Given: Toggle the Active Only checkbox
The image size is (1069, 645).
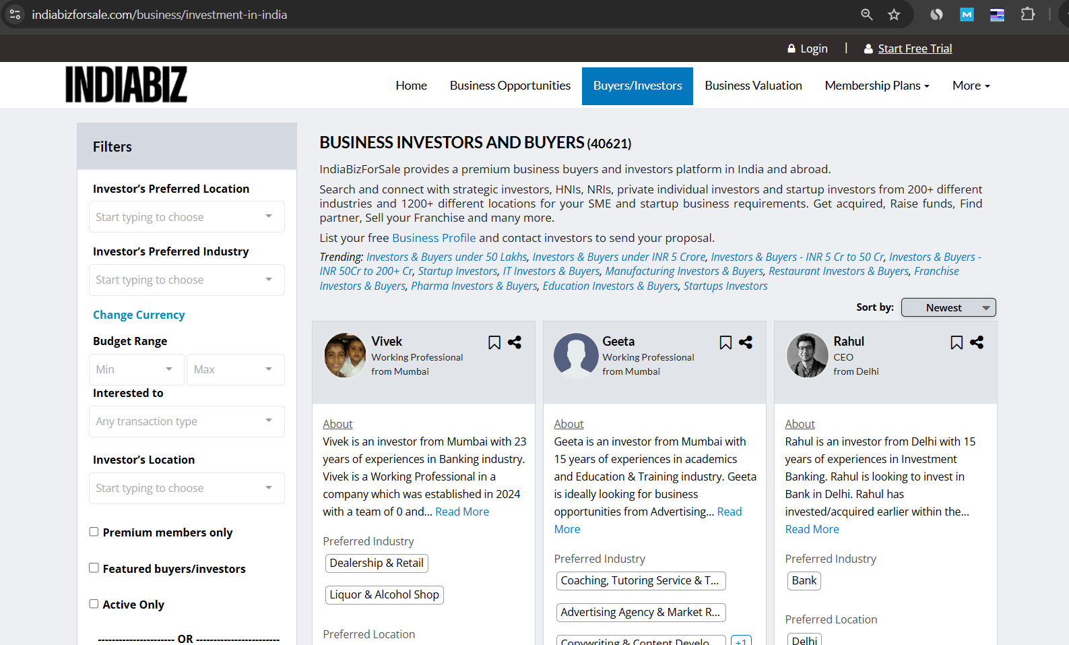Looking at the screenshot, I should coord(94,604).
